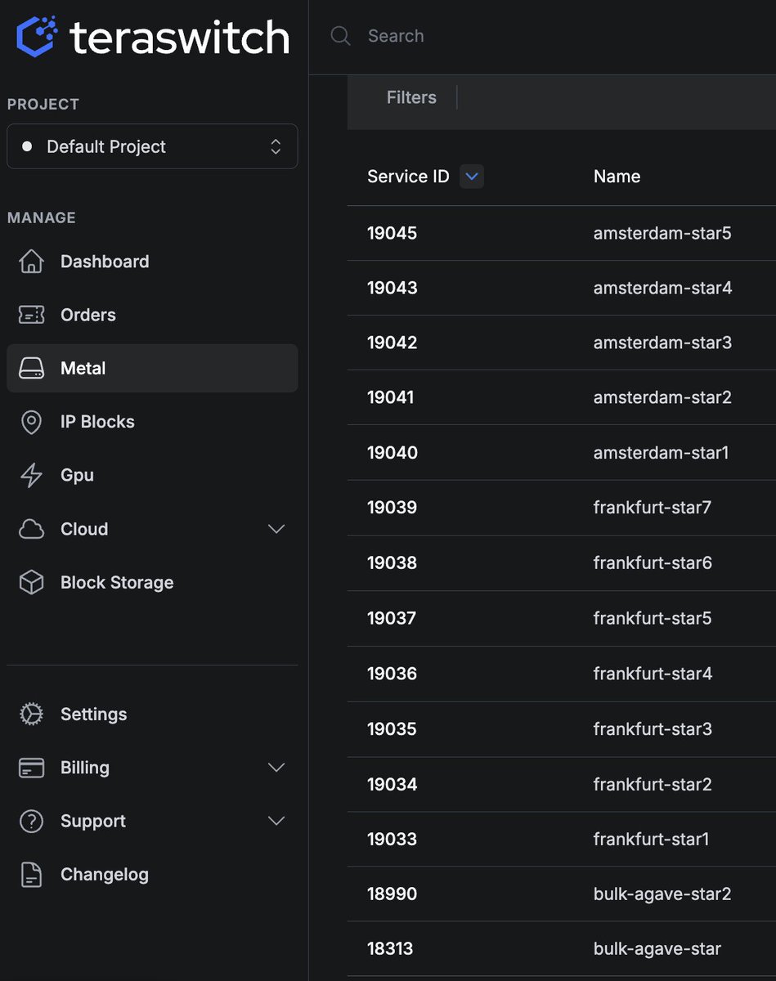Click the Block Storage cube icon
Screen dimensions: 776x981
point(31,582)
